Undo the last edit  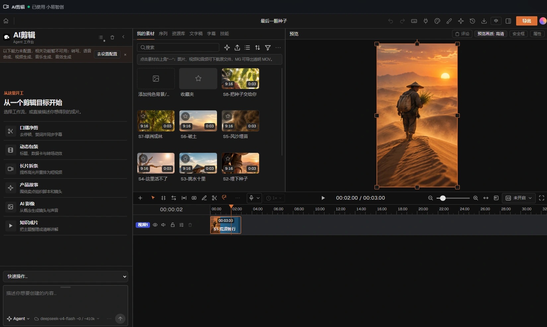(x=390, y=21)
